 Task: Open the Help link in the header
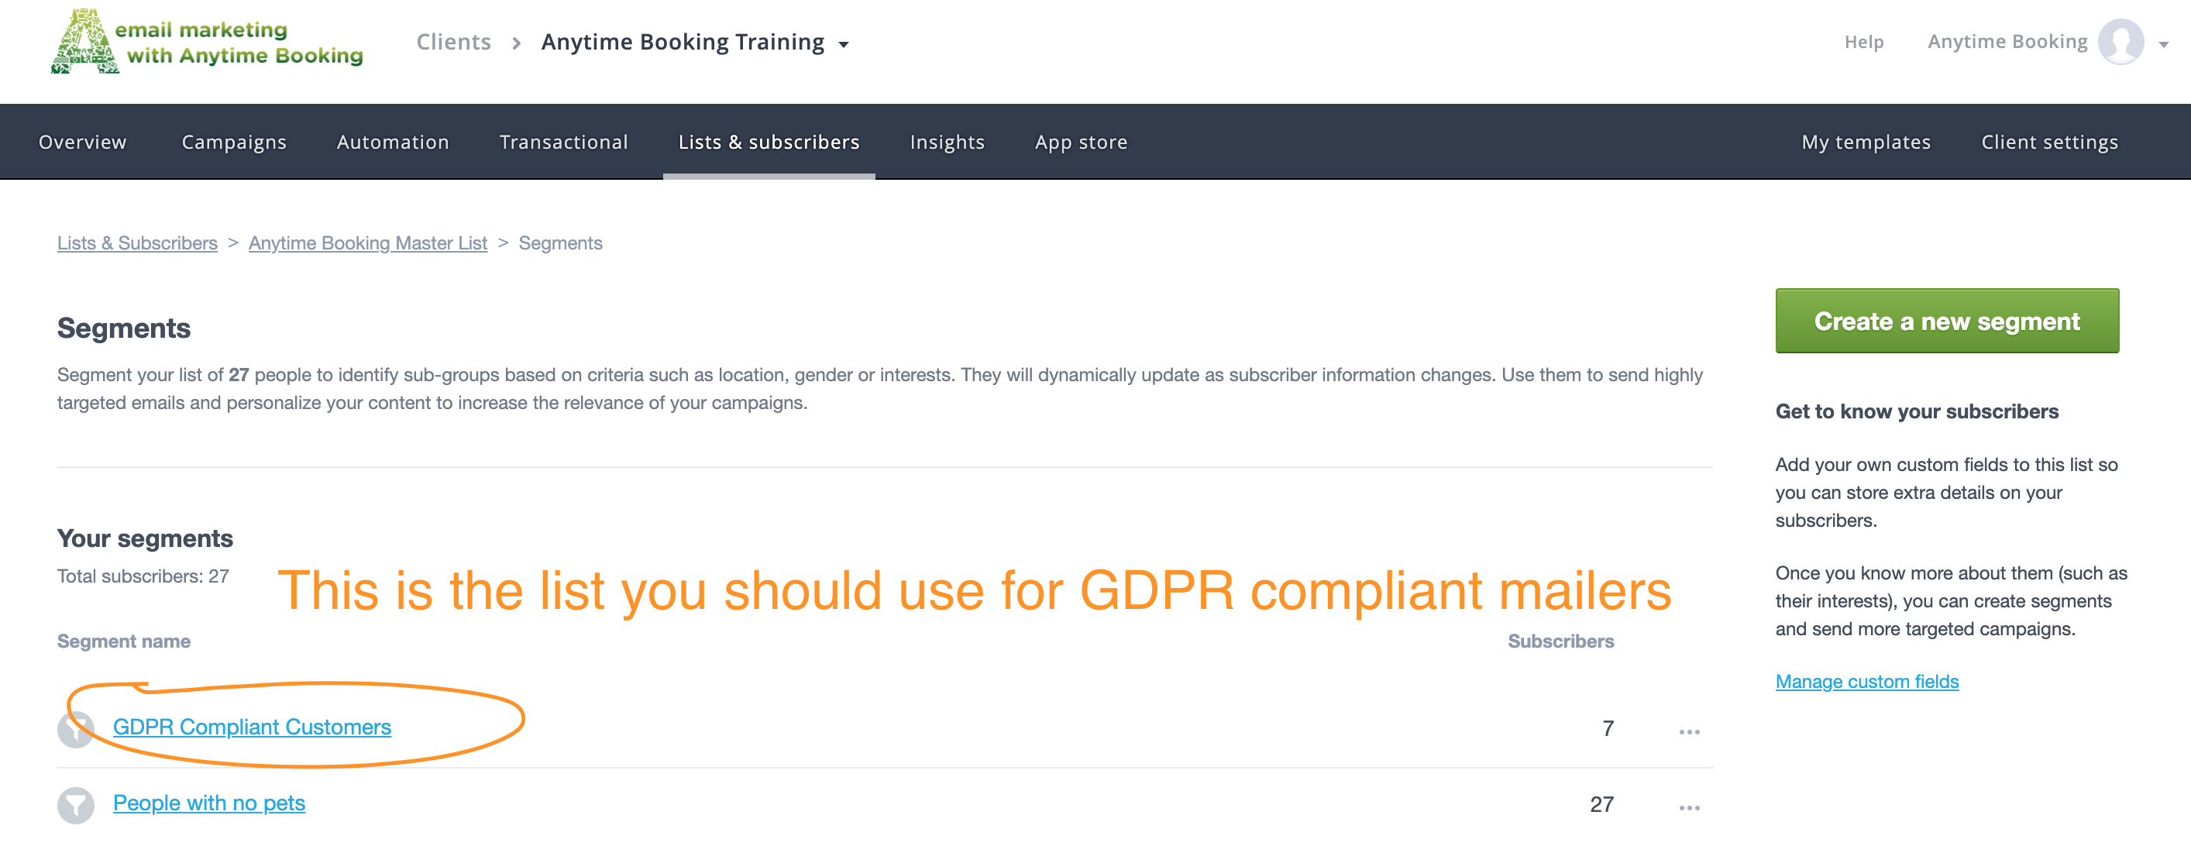pyautogui.click(x=1863, y=42)
